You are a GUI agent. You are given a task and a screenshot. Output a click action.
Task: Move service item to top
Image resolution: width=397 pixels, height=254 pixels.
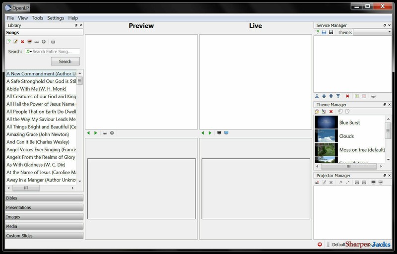tap(317, 96)
